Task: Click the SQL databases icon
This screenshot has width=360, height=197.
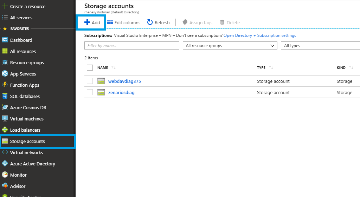Action: point(5,96)
